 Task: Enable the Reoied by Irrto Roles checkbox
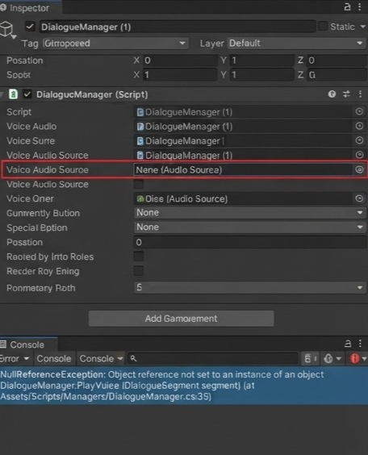coord(139,257)
